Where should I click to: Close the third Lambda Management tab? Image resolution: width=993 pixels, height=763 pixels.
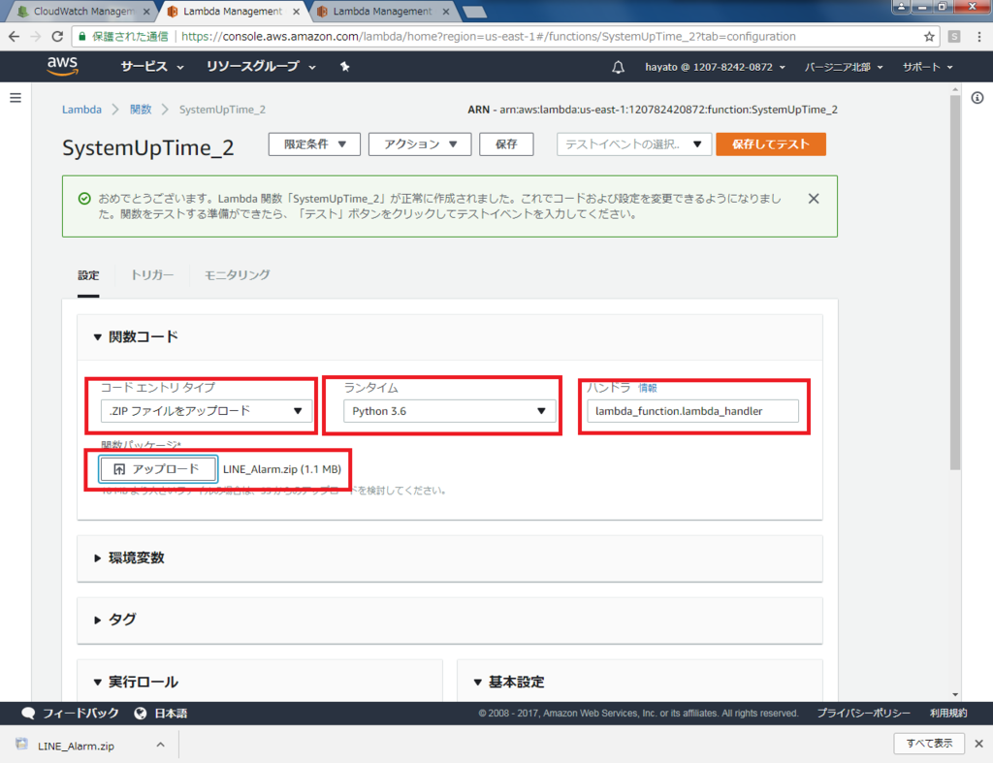(x=446, y=12)
